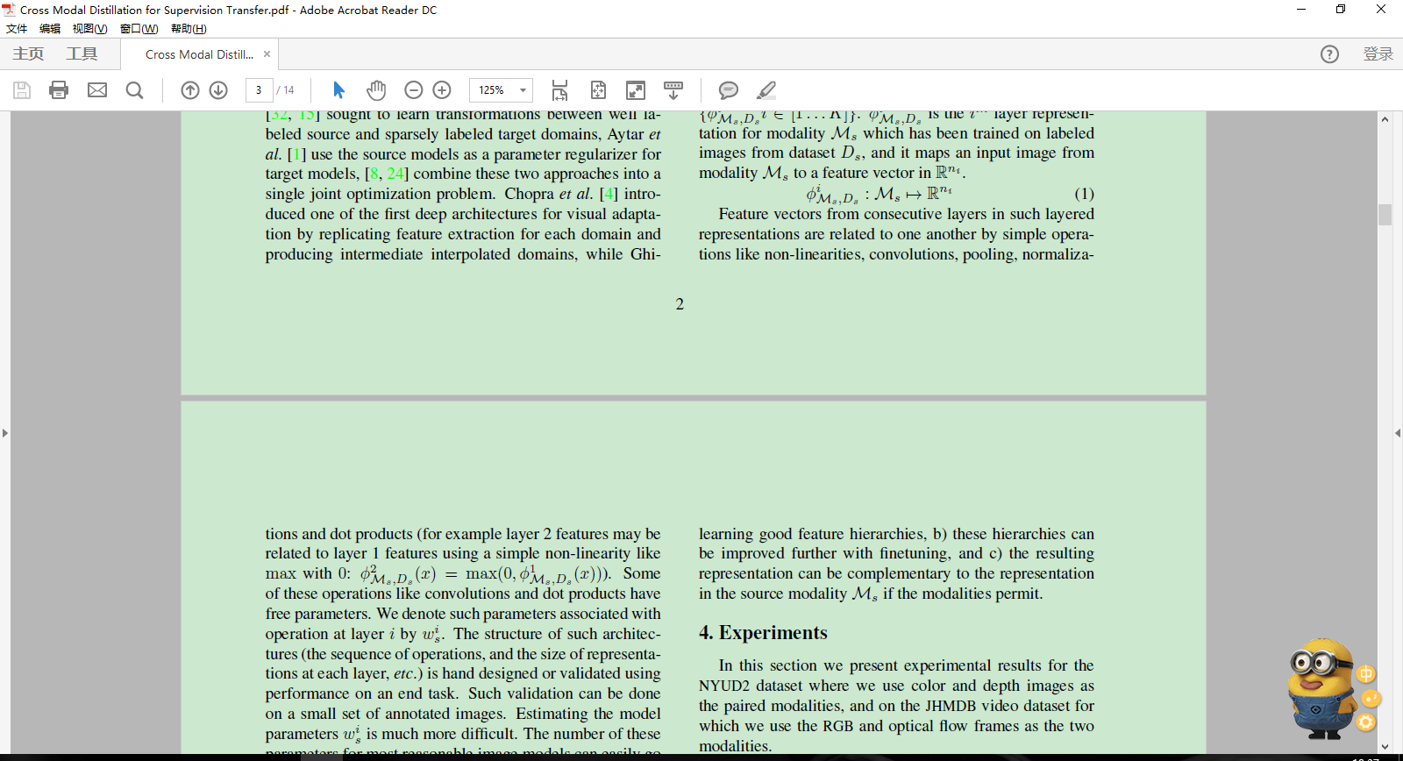Image resolution: width=1403 pixels, height=761 pixels.
Task: Activate the selection arrow tool
Action: tap(339, 90)
